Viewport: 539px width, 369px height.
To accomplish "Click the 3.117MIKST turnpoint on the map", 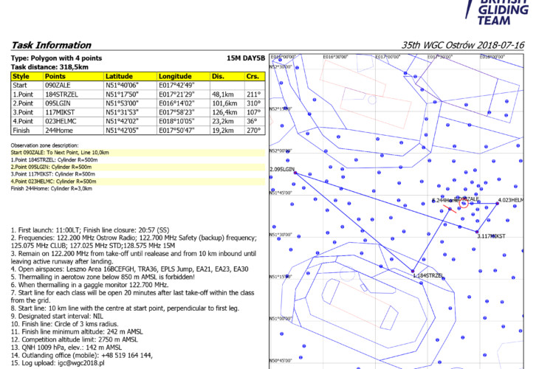I will 477,232.
